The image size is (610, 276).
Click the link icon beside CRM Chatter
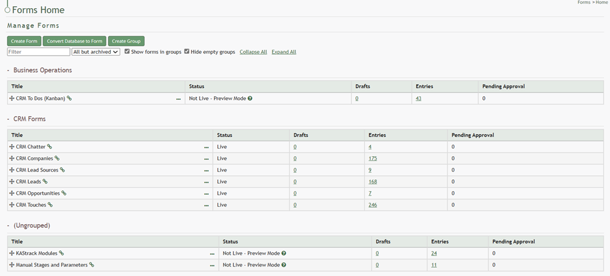(x=49, y=147)
